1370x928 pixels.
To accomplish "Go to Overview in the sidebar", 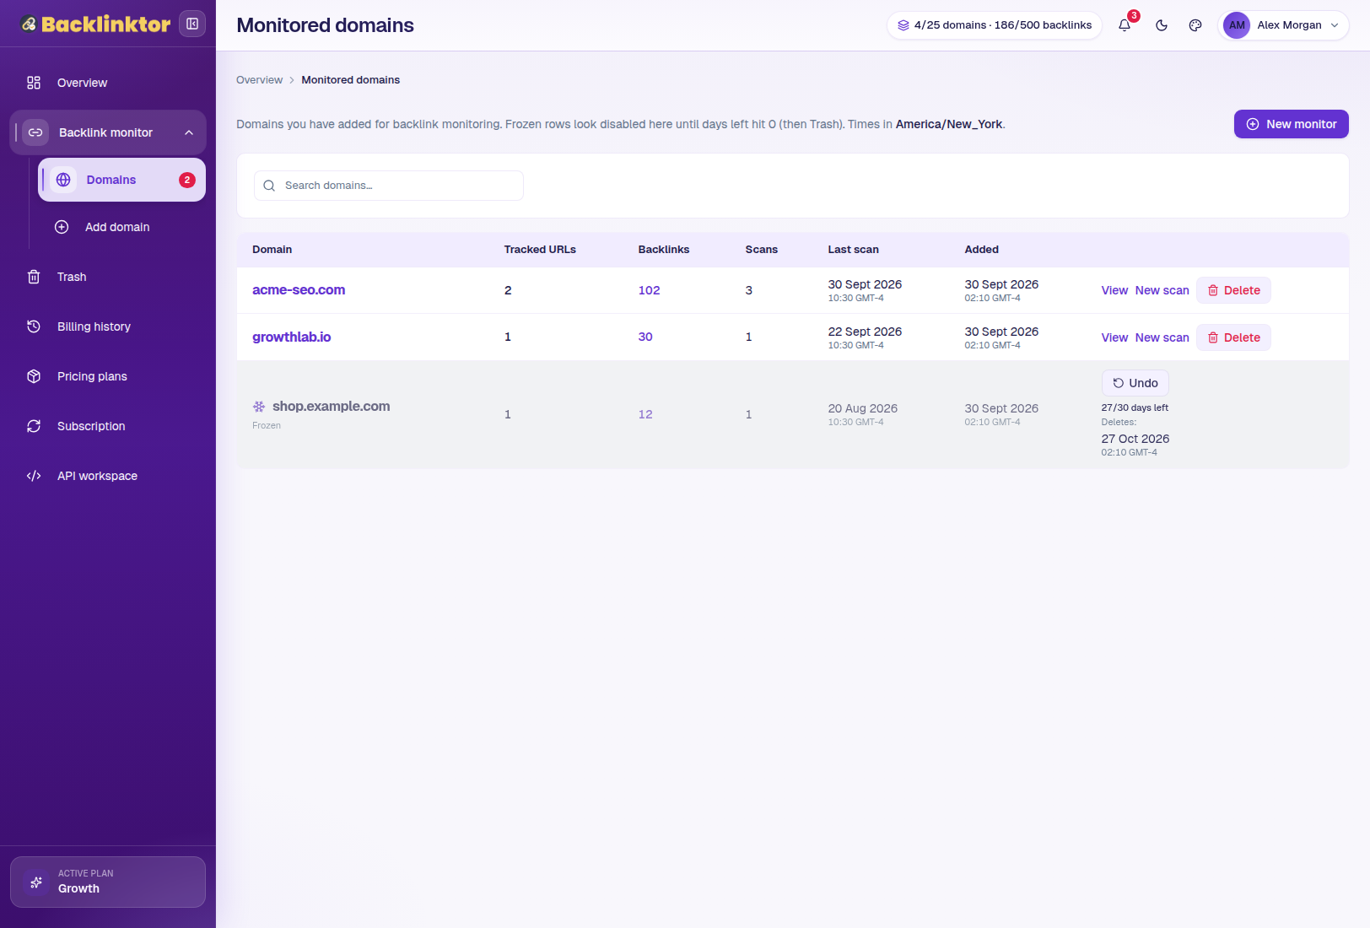I will [x=108, y=83].
